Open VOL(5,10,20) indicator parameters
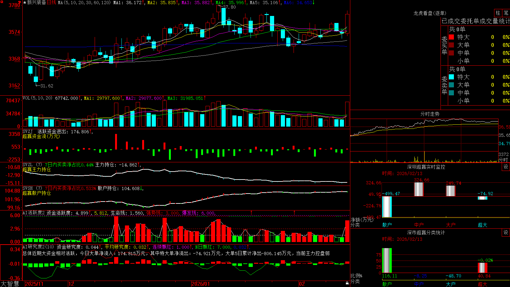 [x=37, y=98]
